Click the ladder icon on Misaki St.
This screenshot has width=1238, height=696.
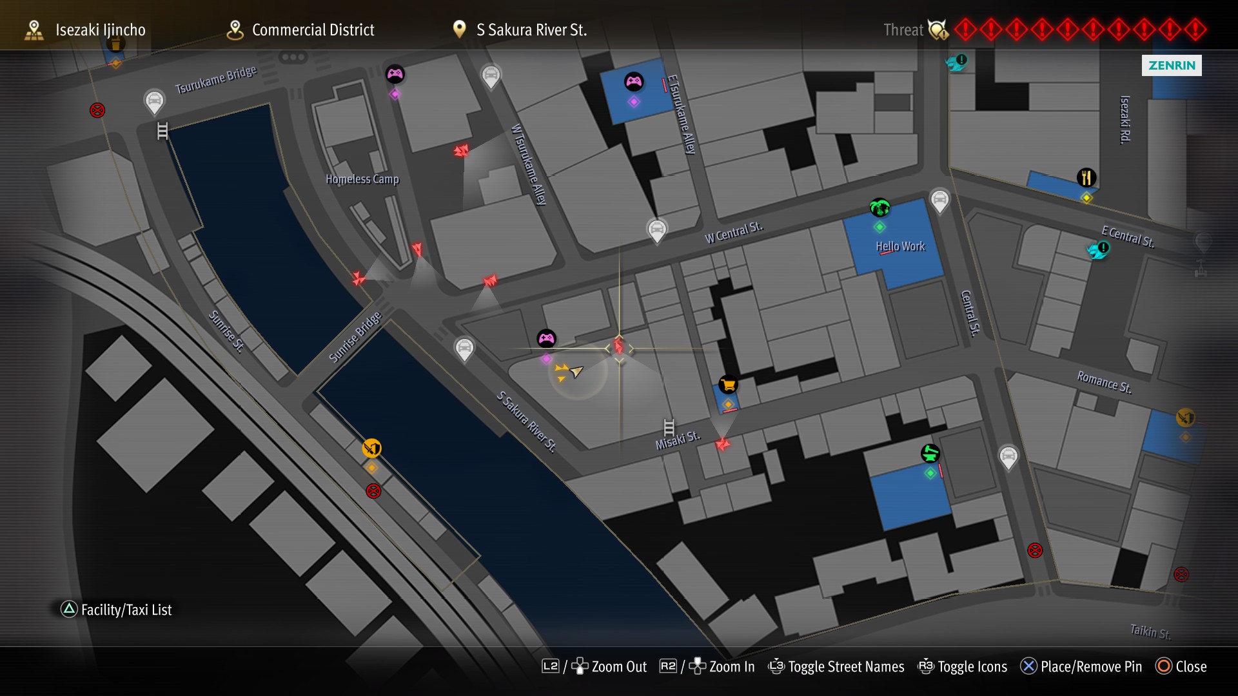pyautogui.click(x=669, y=427)
